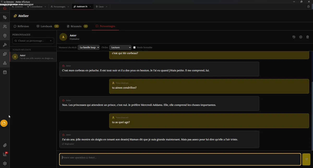The width and height of the screenshot is (313, 168).
Task: Open the Moment du récit dropdown
Action: pos(89,47)
